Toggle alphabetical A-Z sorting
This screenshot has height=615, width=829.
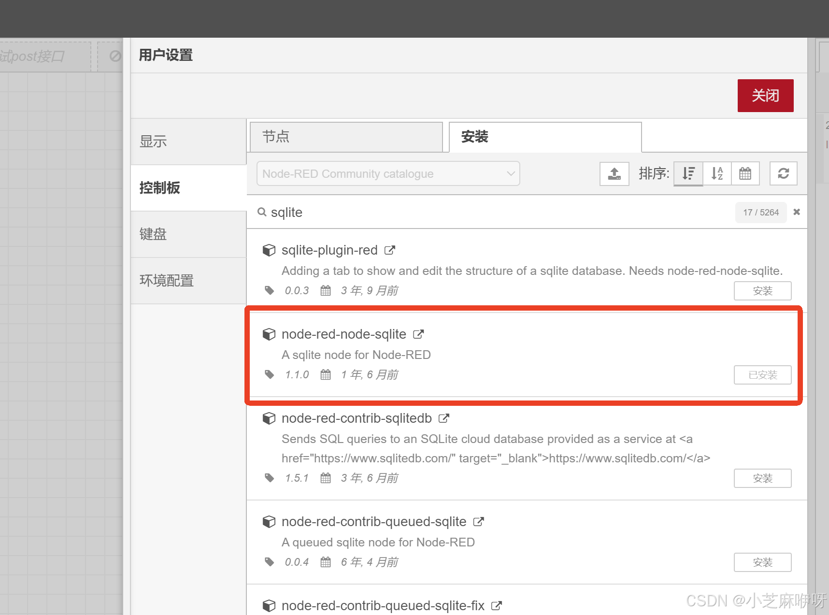pos(717,173)
